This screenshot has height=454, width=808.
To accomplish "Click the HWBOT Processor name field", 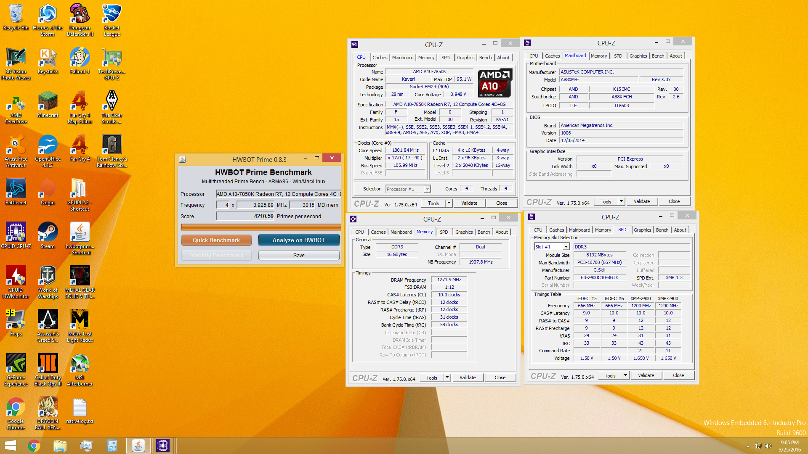I will click(278, 194).
